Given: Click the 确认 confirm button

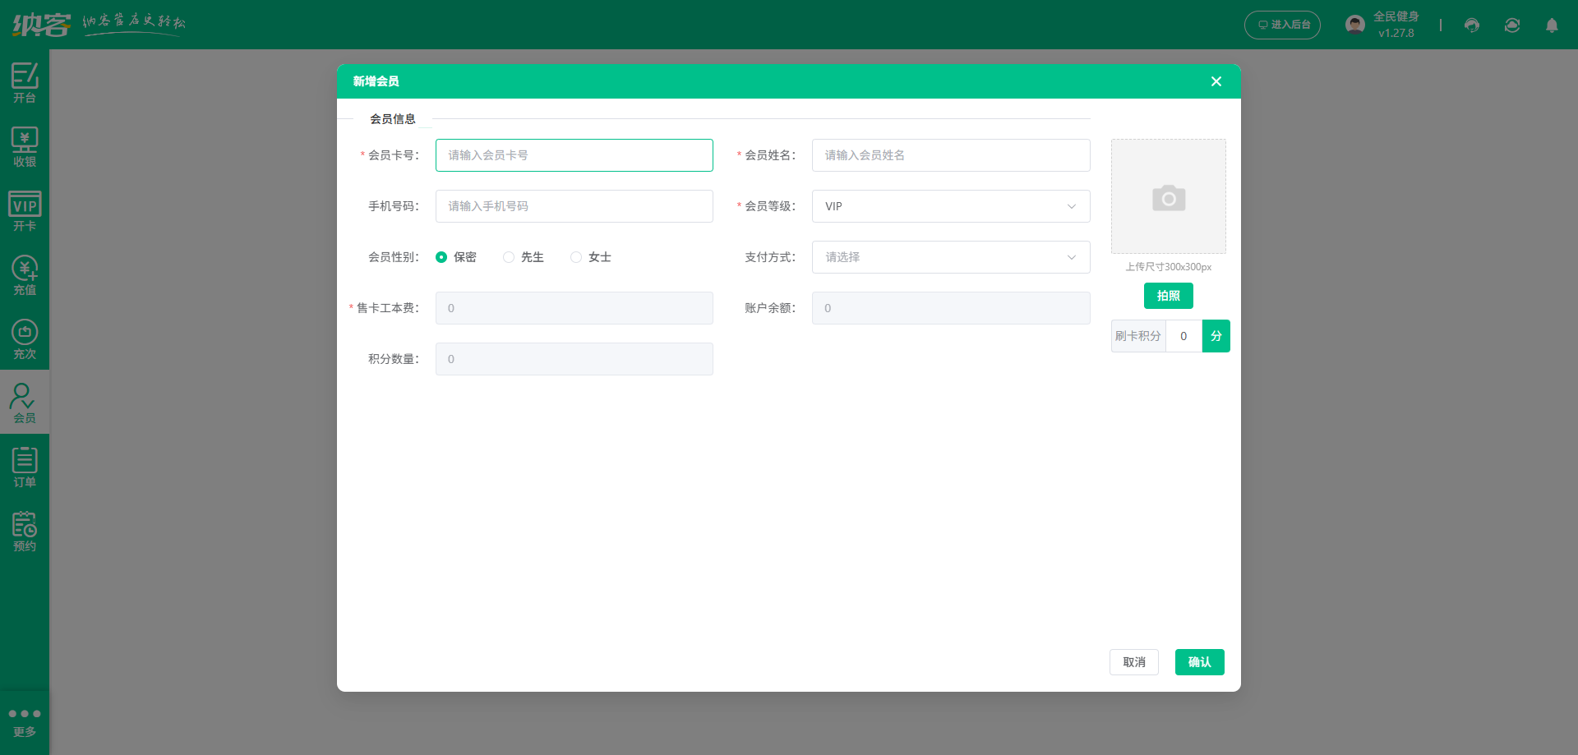Looking at the screenshot, I should pos(1199,661).
